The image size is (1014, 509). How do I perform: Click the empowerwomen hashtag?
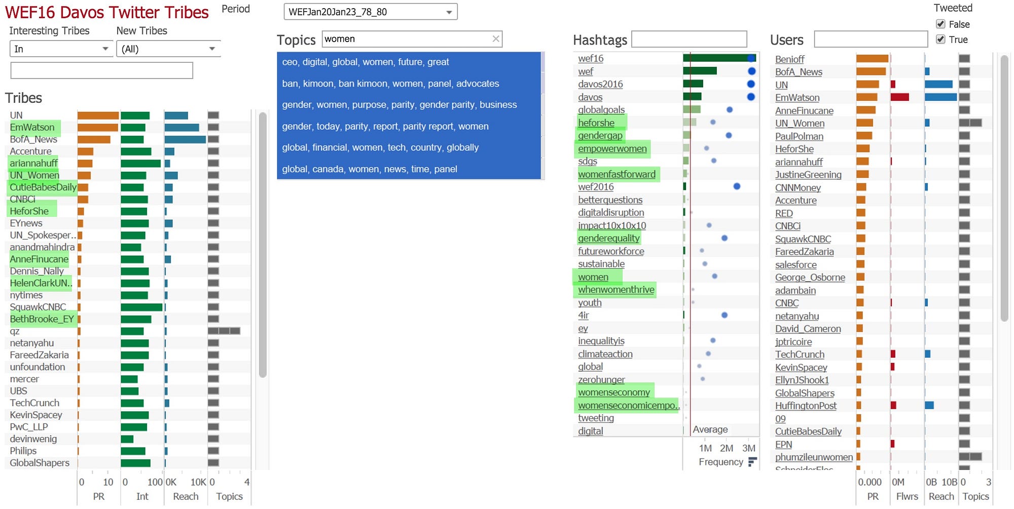click(x=612, y=149)
